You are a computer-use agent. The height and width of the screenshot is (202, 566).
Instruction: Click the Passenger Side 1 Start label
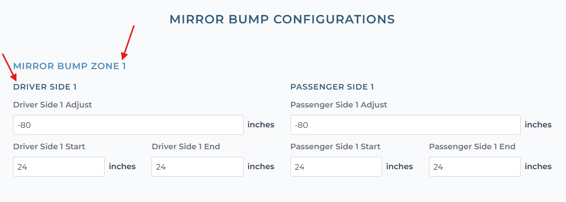coord(335,147)
